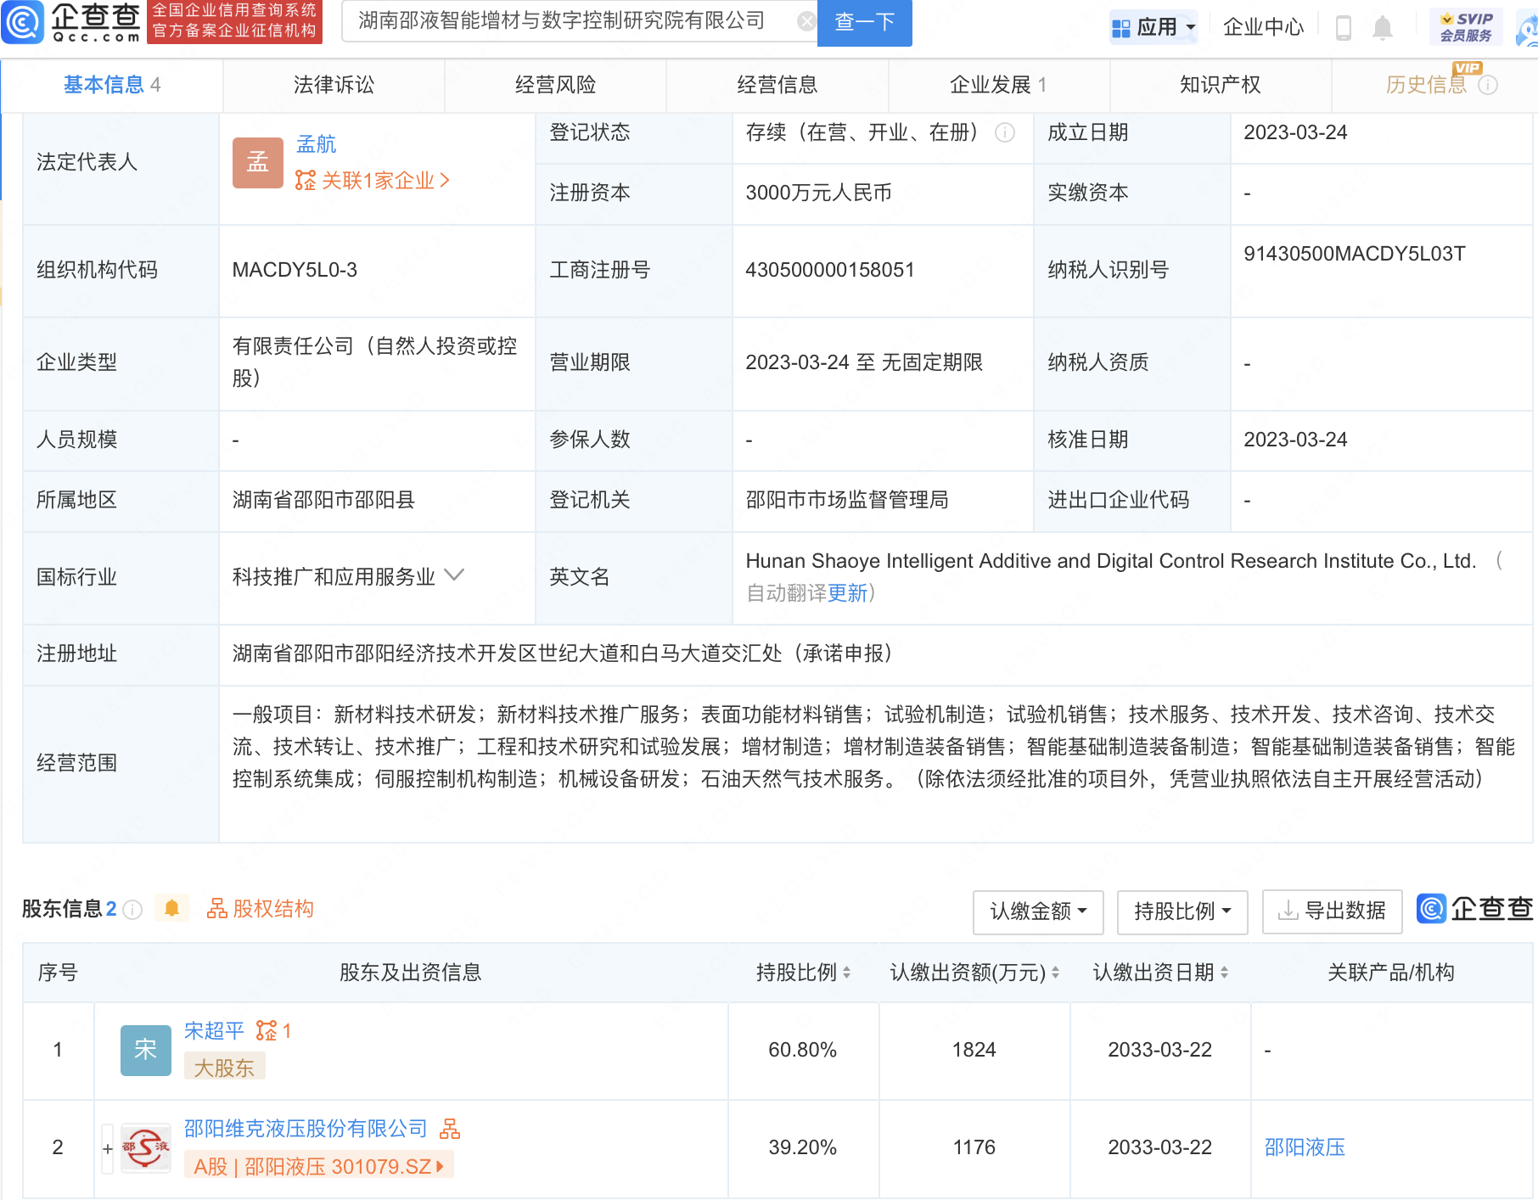
Task: Open shareholder 宋超平's profile
Action: tap(214, 1031)
